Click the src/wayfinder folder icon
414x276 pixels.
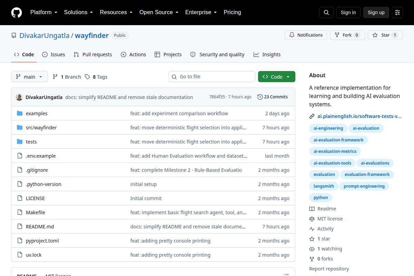(20, 128)
